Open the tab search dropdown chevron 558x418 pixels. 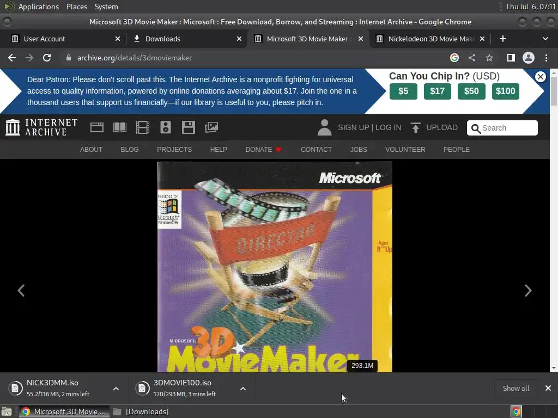tap(545, 39)
